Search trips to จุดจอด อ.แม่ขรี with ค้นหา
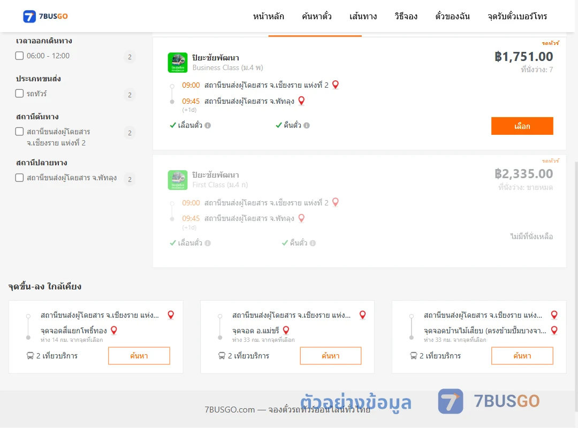Screen dimensions: 578x428 tap(331, 356)
